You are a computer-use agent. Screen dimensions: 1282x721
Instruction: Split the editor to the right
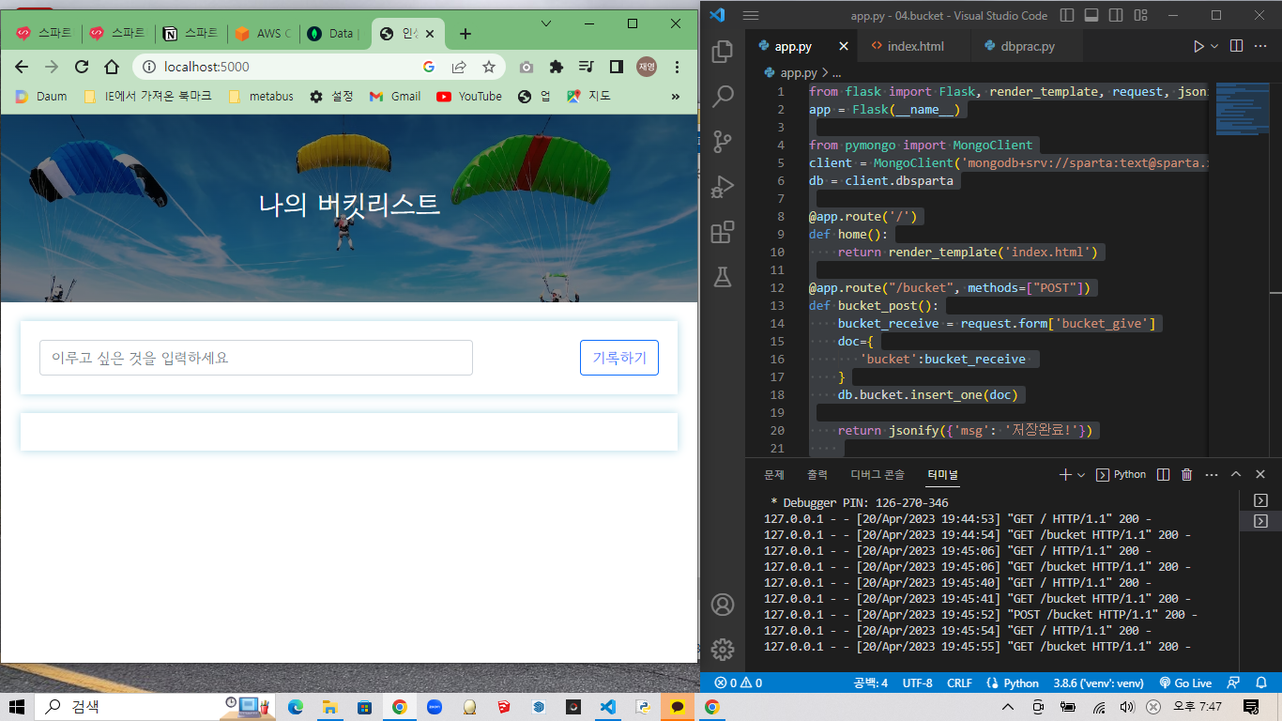(1236, 46)
